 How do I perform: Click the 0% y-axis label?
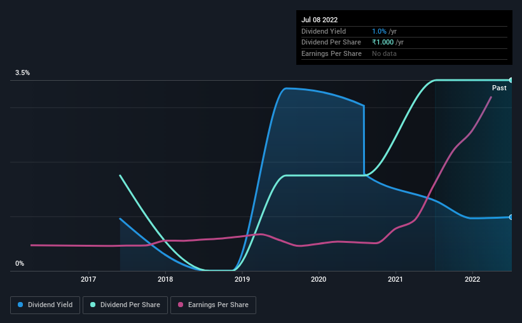click(20, 263)
